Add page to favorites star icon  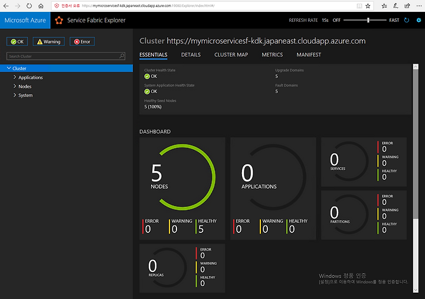368,6
